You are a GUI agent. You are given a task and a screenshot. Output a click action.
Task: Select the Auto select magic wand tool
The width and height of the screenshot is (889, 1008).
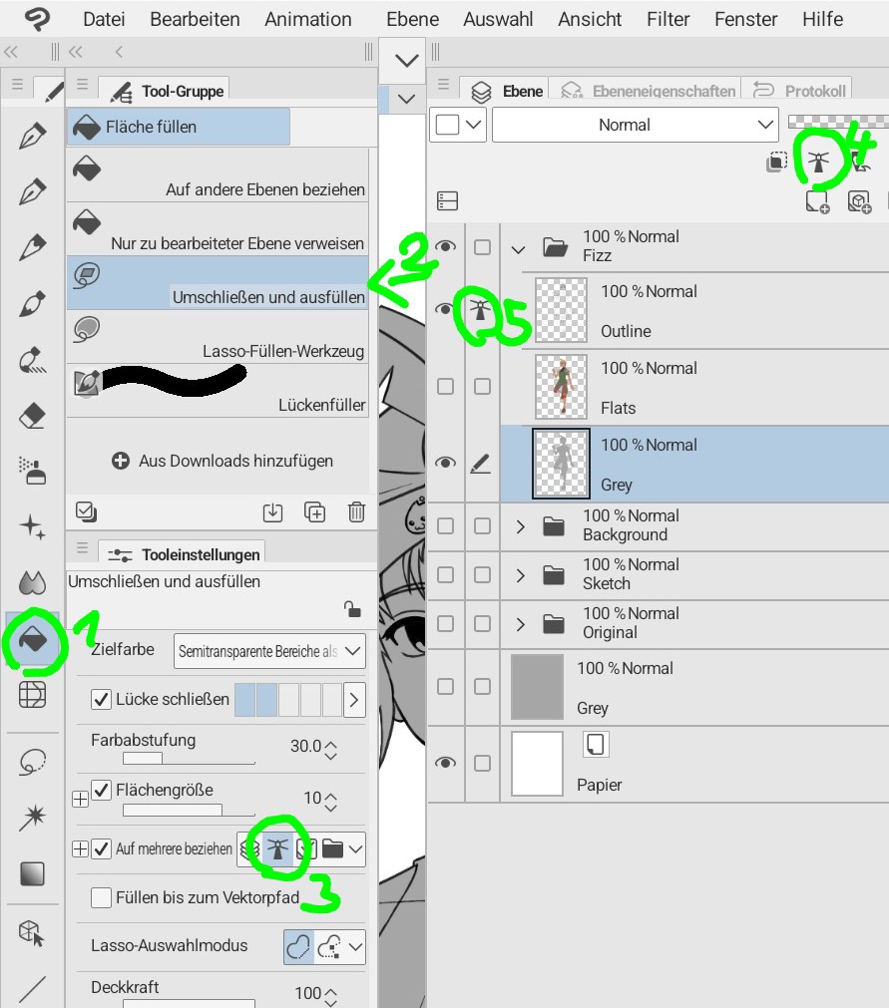(32, 818)
